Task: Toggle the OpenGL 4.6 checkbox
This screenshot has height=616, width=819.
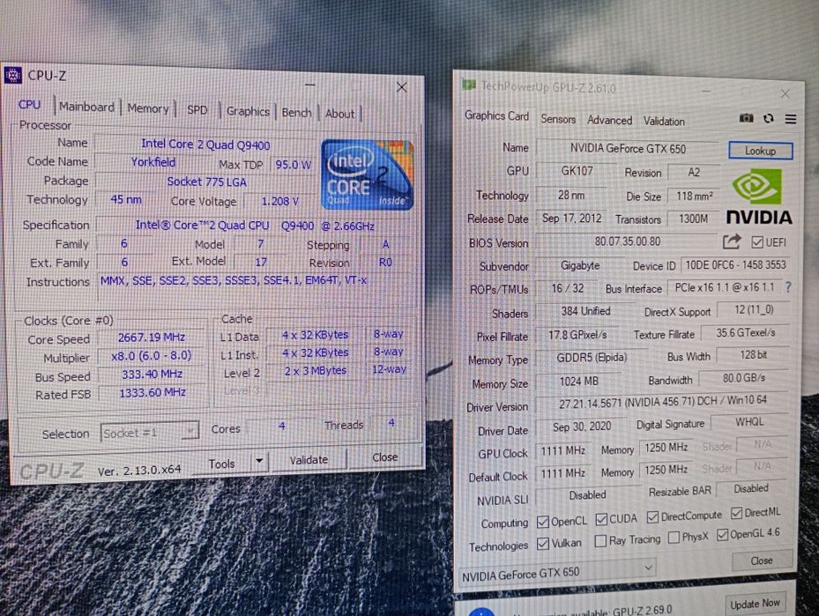Action: [x=722, y=535]
